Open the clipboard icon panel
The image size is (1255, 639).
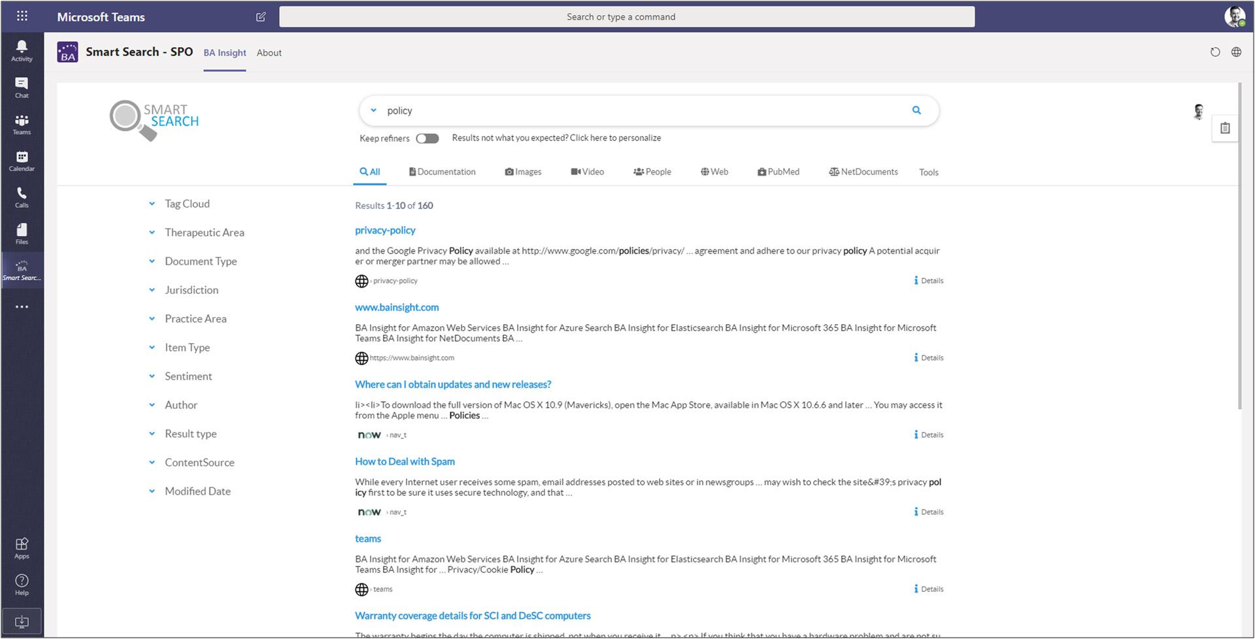click(x=1225, y=128)
